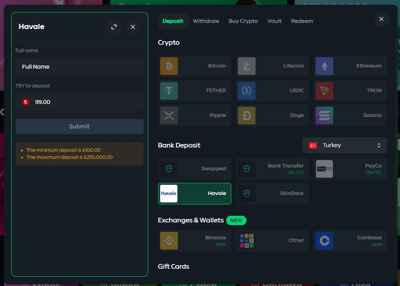Image resolution: width=400 pixels, height=286 pixels.
Task: Click the Havale method label text
Action: pos(217,193)
